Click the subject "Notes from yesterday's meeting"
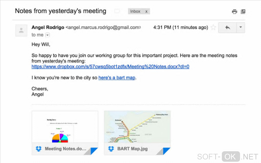 [x=61, y=11]
